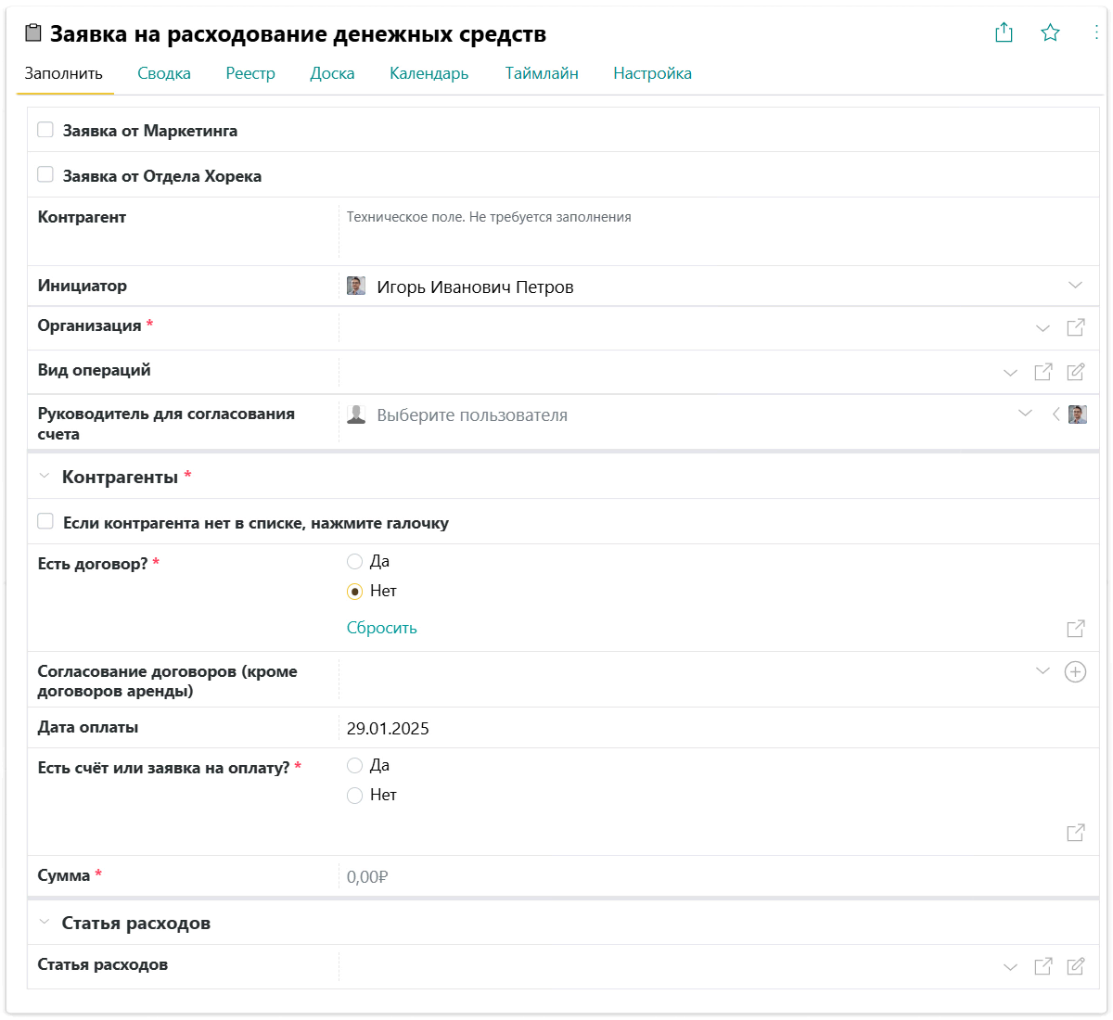Collapse the Контрагенты section
The image size is (1113, 1020).
tap(45, 477)
